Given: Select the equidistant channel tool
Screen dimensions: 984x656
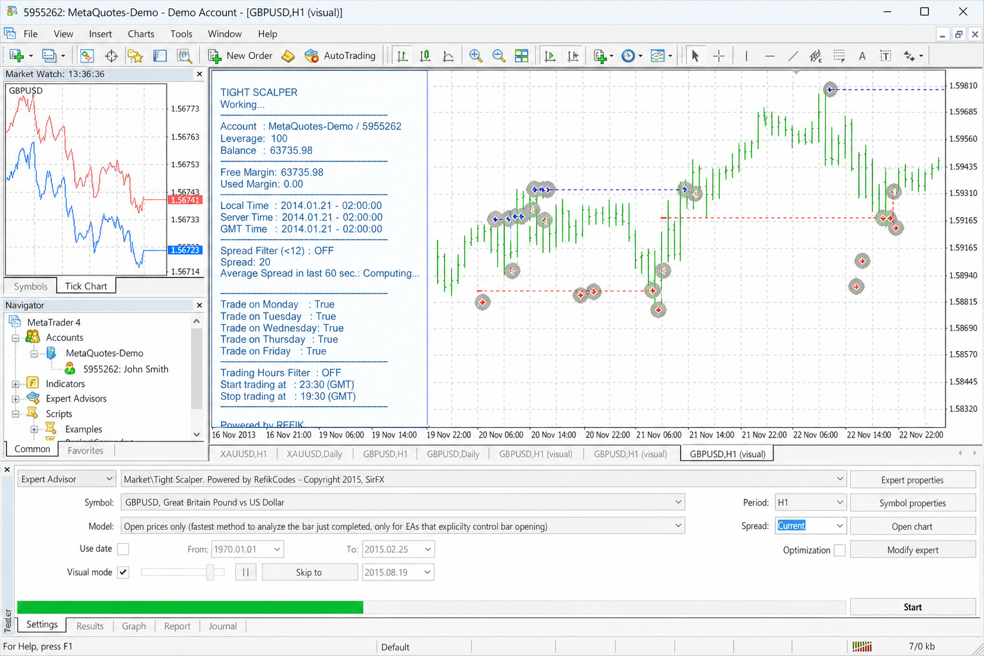Looking at the screenshot, I should (x=816, y=56).
